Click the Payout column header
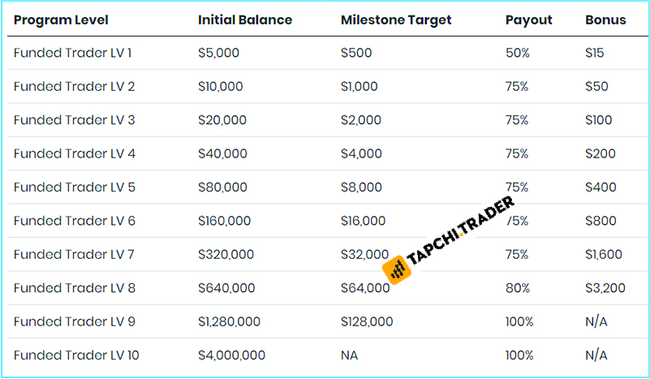Image resolution: width=650 pixels, height=379 pixels. (x=528, y=19)
